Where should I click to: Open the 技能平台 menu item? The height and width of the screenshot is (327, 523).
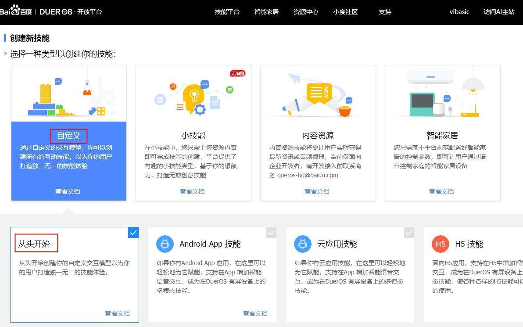pos(227,12)
